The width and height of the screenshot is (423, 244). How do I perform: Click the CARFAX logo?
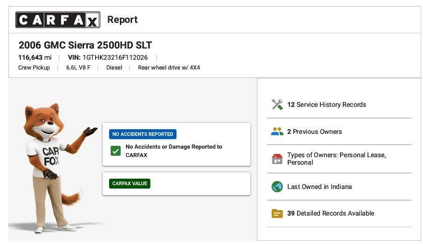58,20
